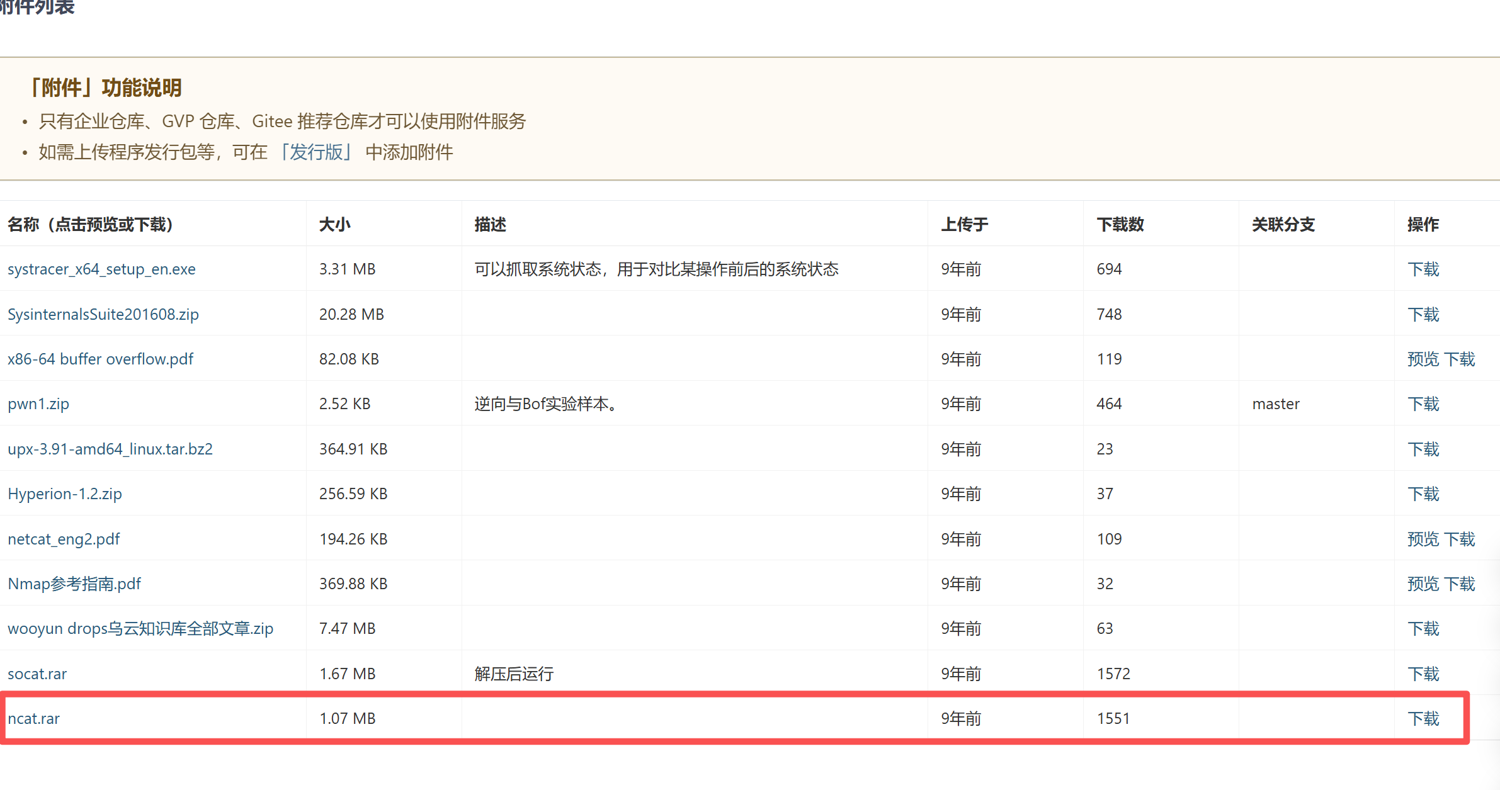
Task: Download socat.rar using 下载 link
Action: pyautogui.click(x=1423, y=674)
